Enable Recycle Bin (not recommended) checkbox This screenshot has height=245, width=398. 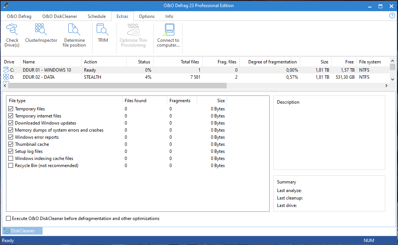tap(11, 166)
